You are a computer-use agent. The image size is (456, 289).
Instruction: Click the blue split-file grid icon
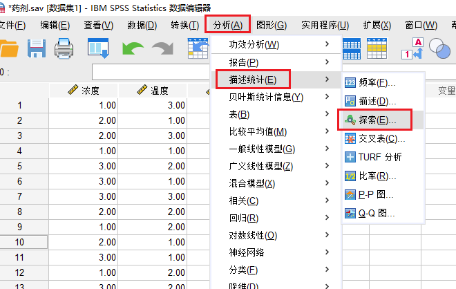[x=351, y=48]
